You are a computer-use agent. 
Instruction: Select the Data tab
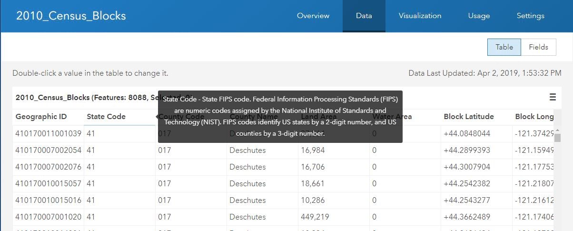pos(364,16)
